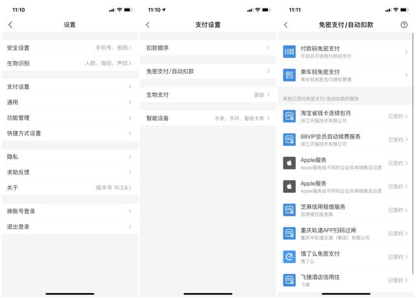
Task: Tap 已签约 status for 重庆轨道APP扫码过闸
Action: click(x=395, y=233)
